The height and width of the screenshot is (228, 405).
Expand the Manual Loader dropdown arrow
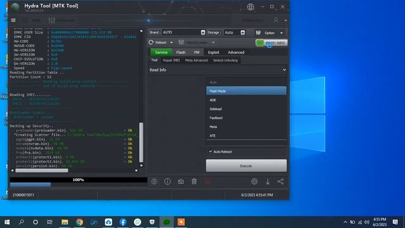pos(213,42)
